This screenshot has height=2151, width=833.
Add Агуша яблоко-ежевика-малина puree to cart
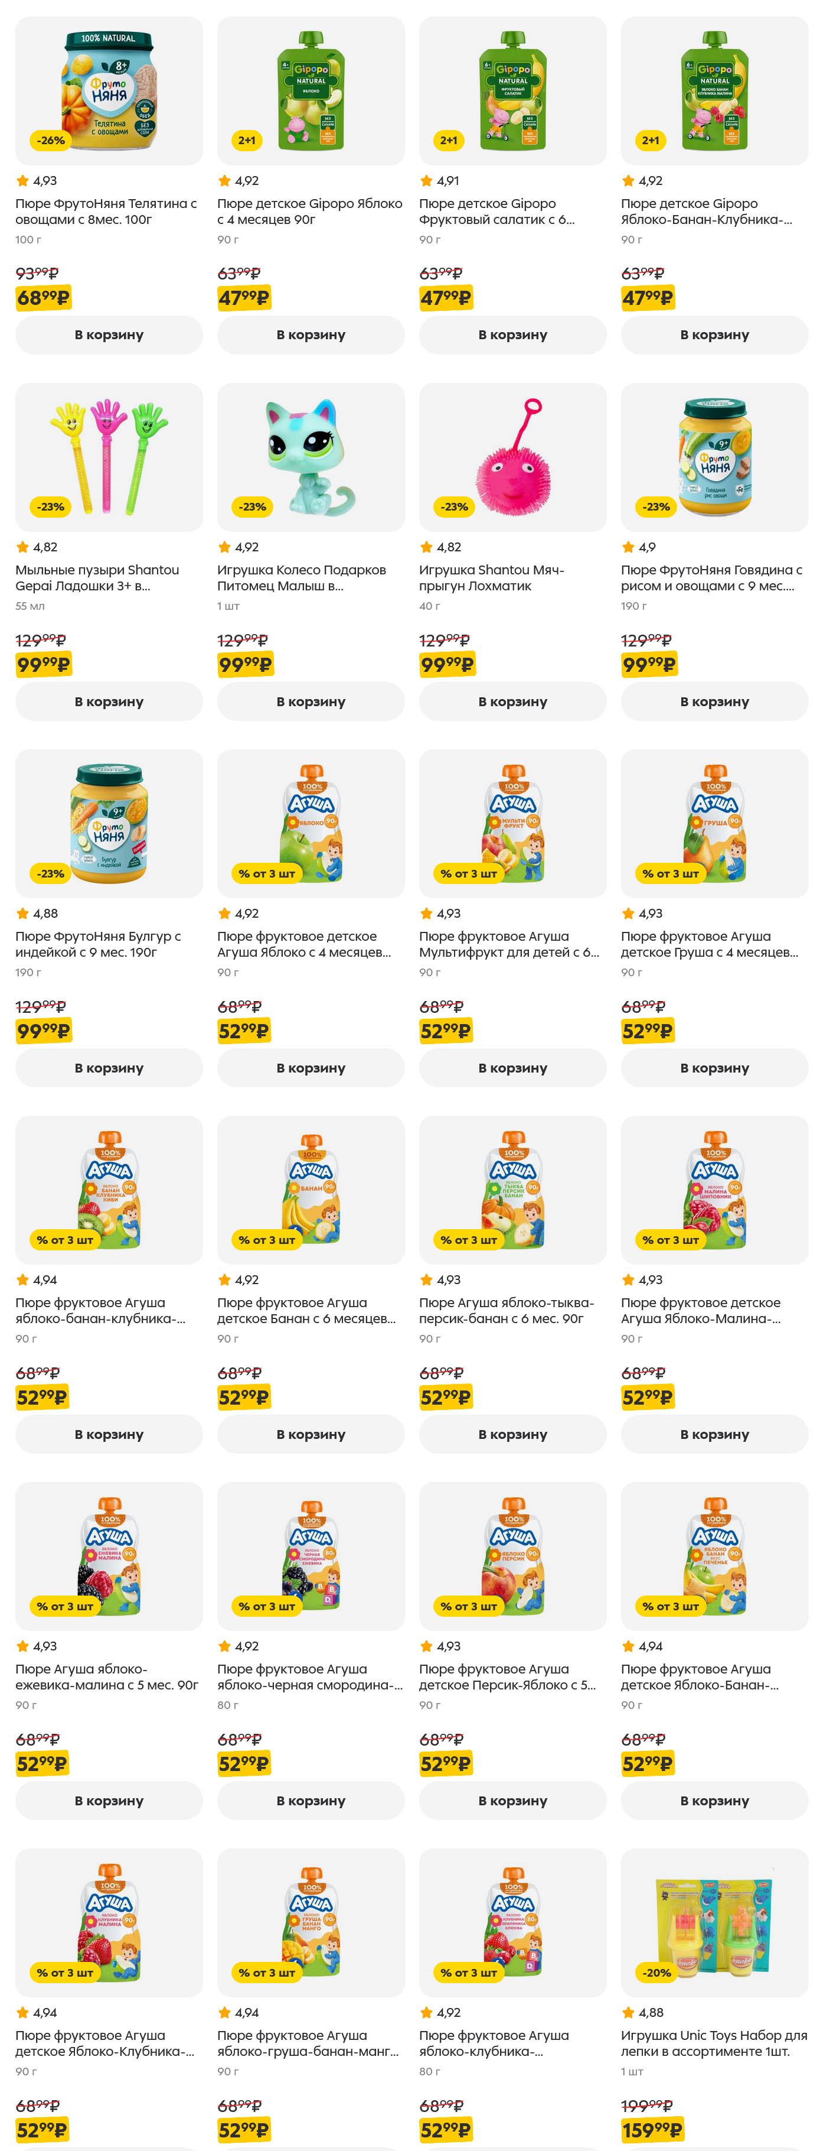pyautogui.click(x=109, y=1801)
